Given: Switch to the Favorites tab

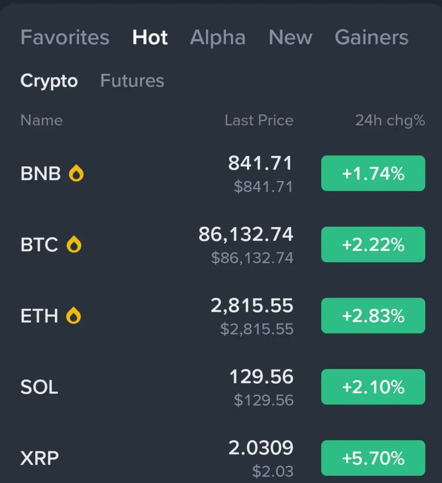Looking at the screenshot, I should point(65,37).
